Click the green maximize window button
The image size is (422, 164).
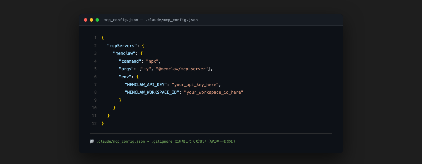pyautogui.click(x=97, y=20)
